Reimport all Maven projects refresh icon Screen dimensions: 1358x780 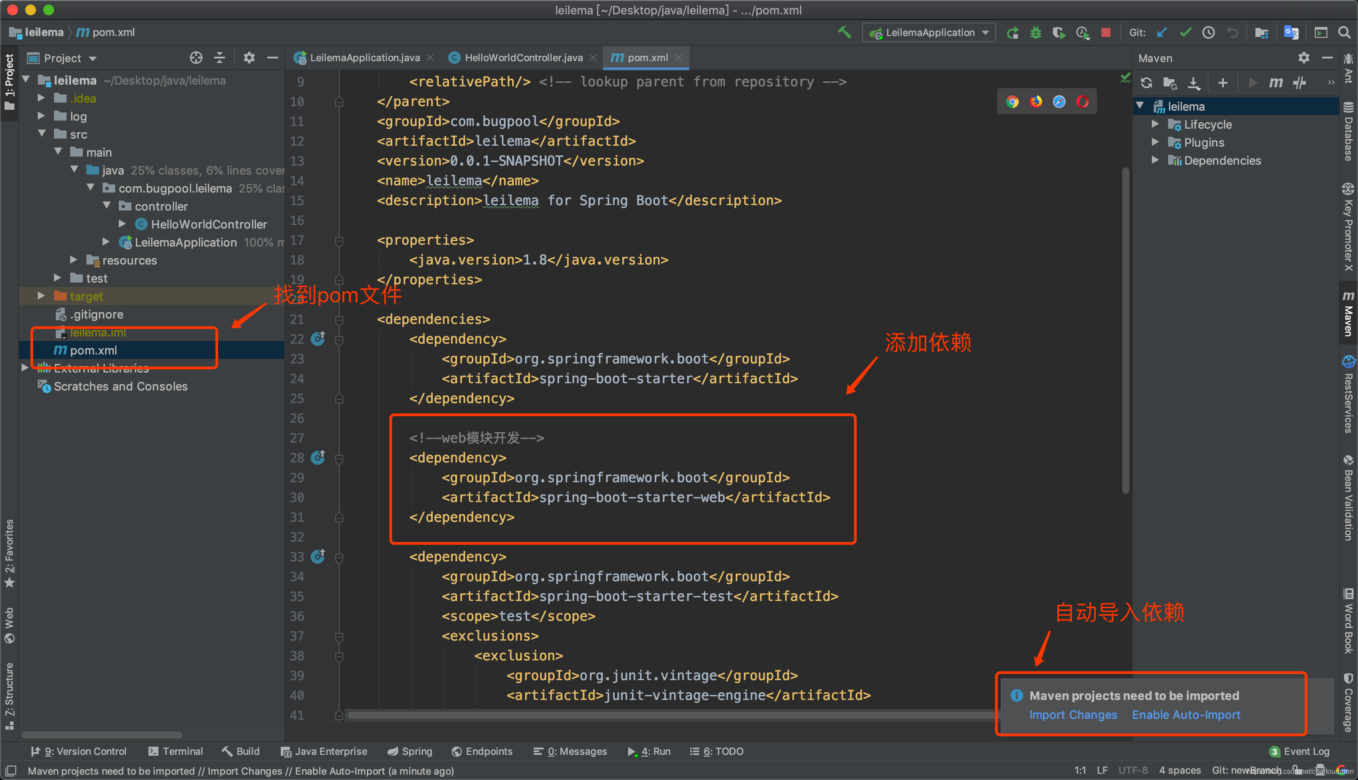[1147, 83]
